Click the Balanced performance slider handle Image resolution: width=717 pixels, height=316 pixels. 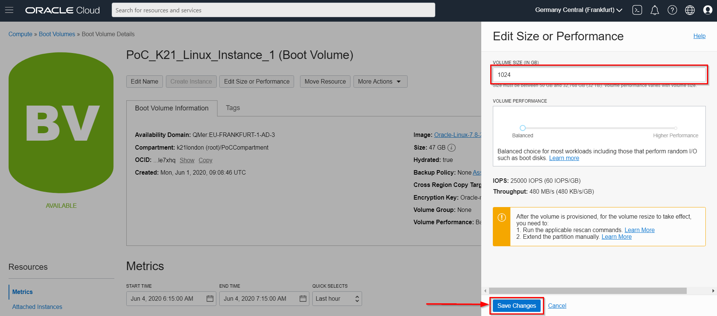tap(523, 128)
